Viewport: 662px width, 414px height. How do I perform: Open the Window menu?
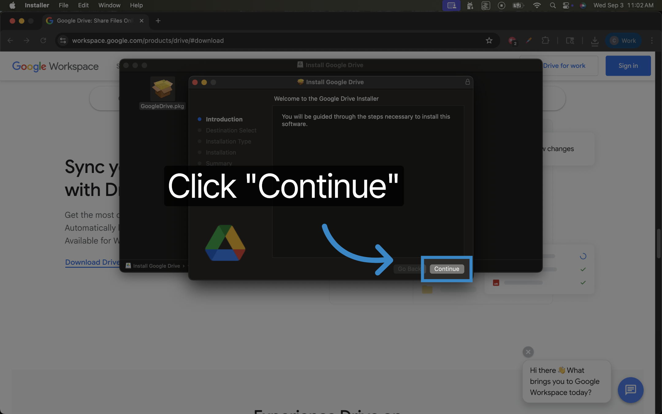[x=109, y=5]
